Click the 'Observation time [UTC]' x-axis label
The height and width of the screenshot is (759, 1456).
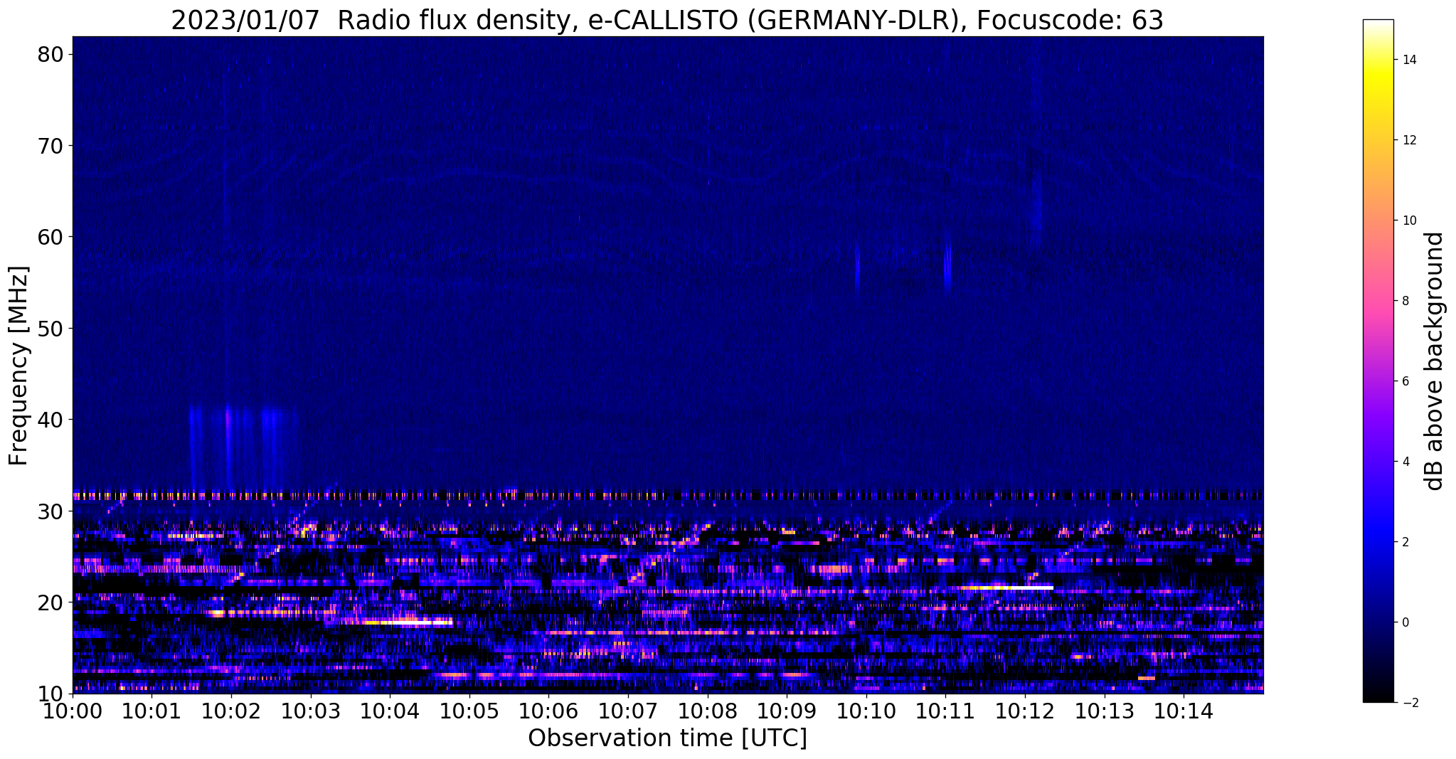point(667,738)
